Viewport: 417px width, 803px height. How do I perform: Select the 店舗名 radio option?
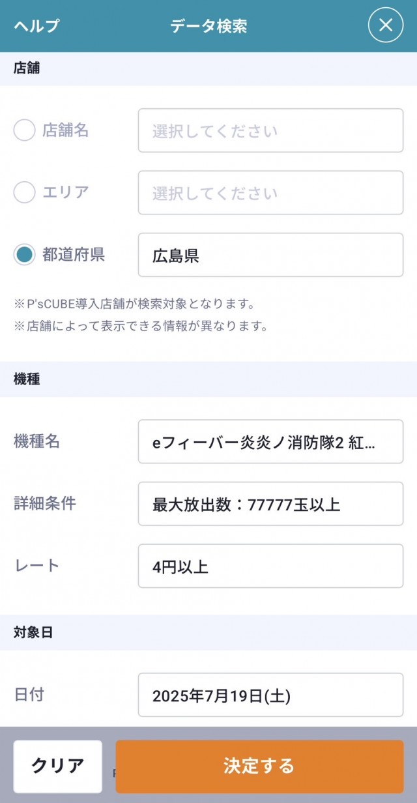pos(24,130)
